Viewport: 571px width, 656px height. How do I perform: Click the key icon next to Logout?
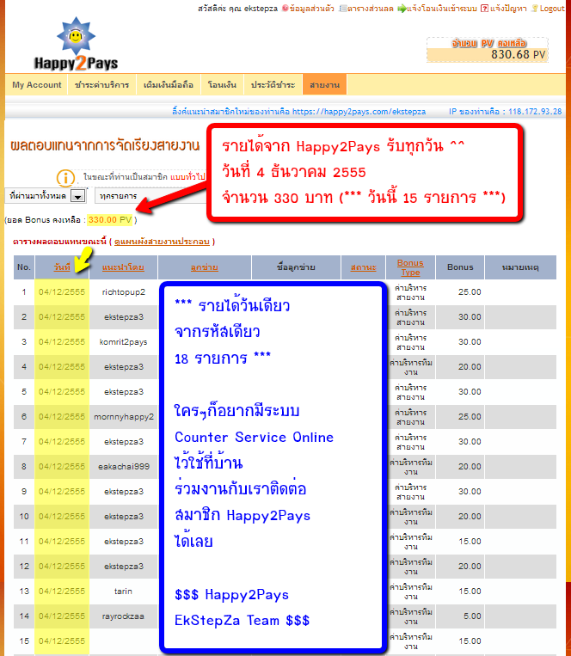(535, 9)
